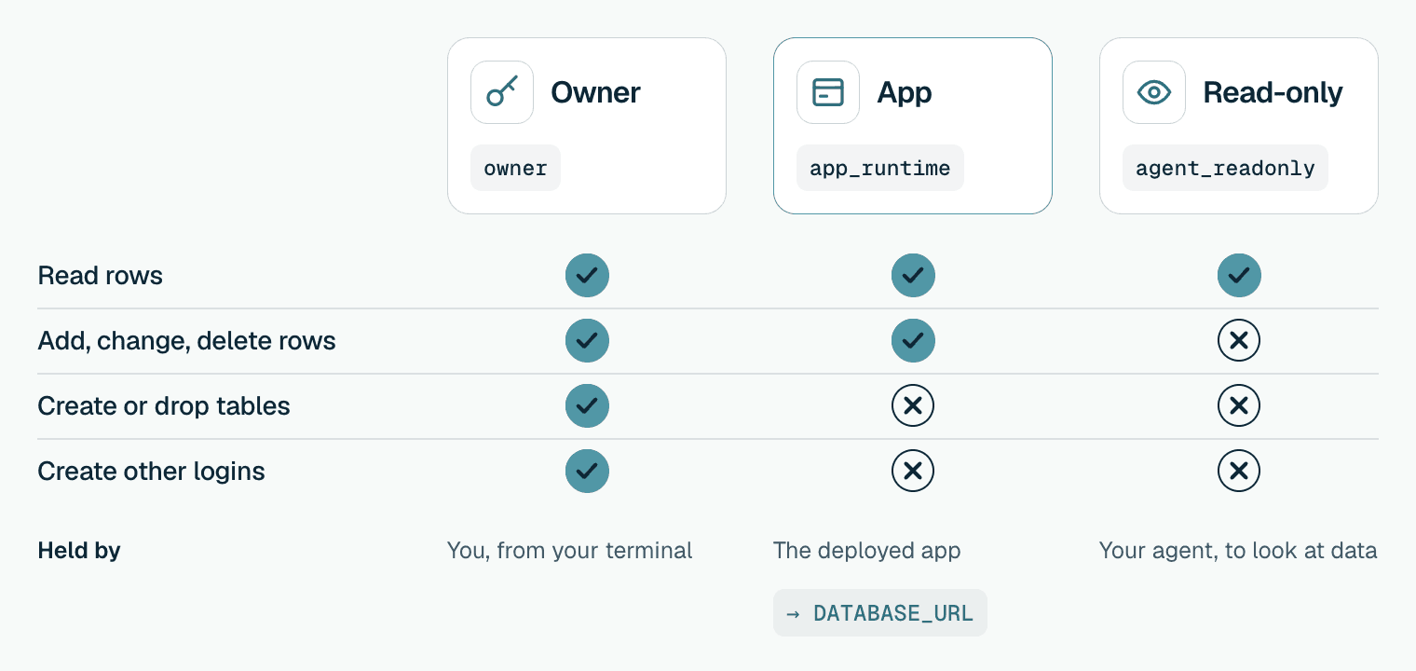Click the "You, from your terminal" text
Image resolution: width=1416 pixels, height=671 pixels.
coord(570,551)
